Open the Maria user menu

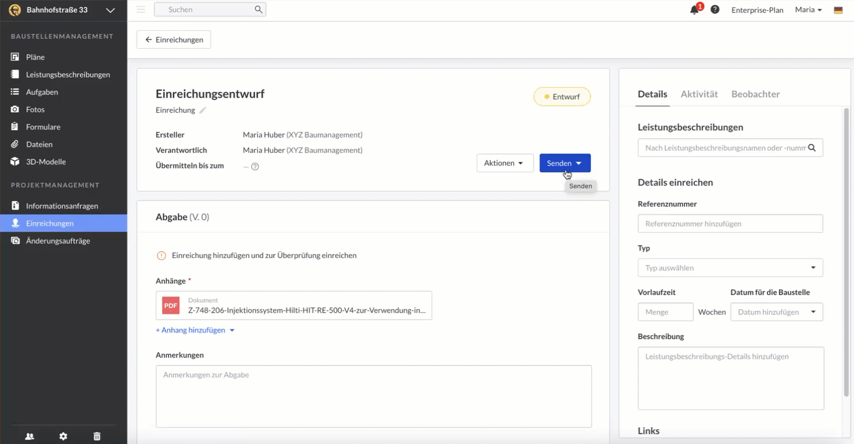coord(808,10)
